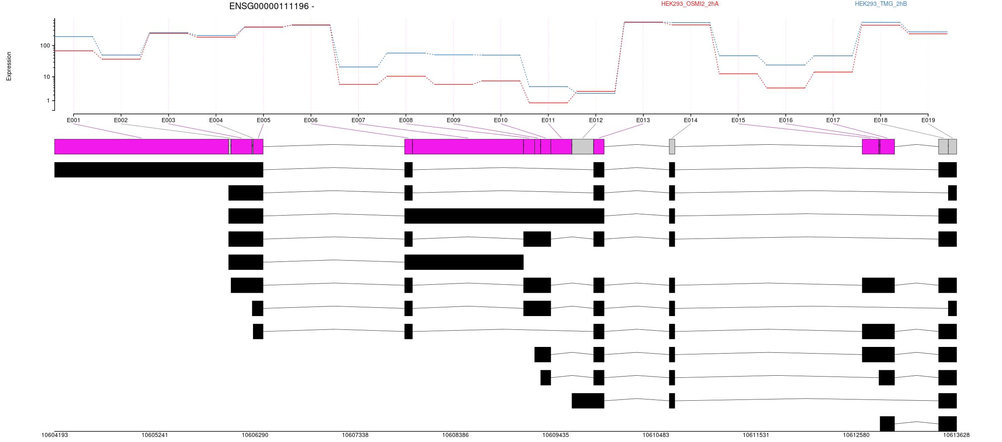Select exon label E015

(738, 120)
